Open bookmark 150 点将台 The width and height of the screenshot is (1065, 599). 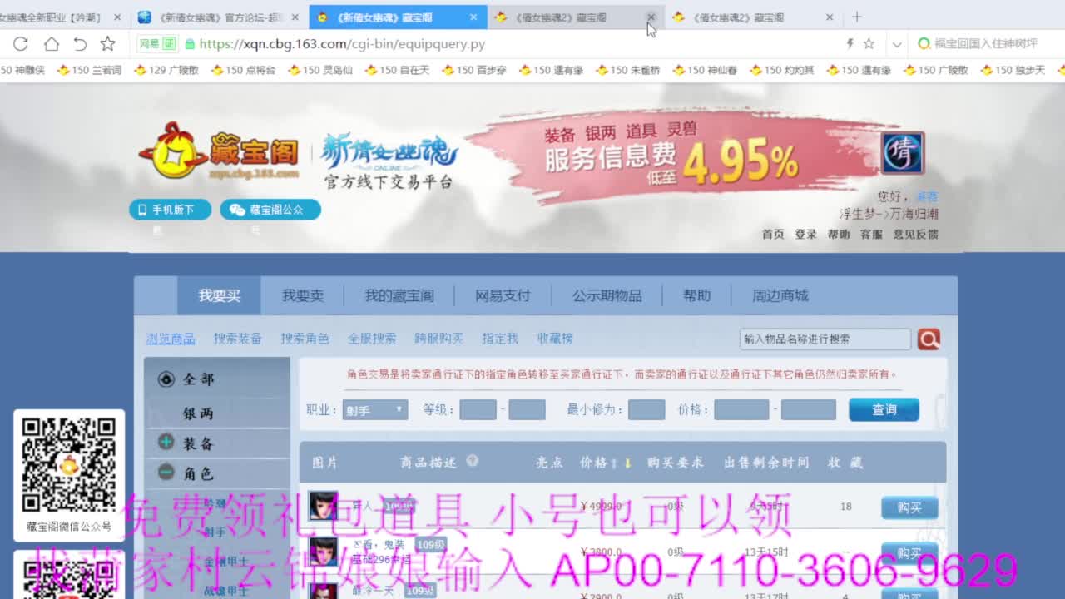point(243,70)
